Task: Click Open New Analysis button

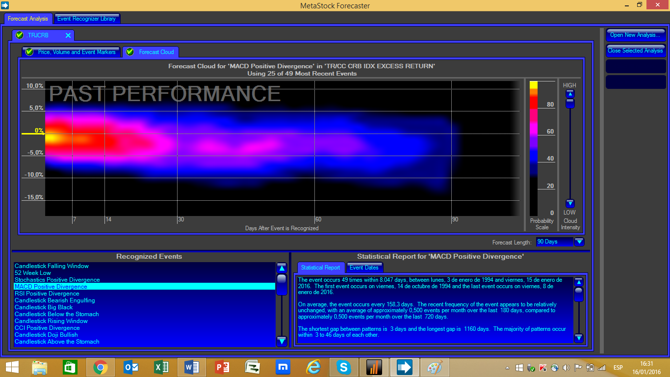Action: pos(635,35)
